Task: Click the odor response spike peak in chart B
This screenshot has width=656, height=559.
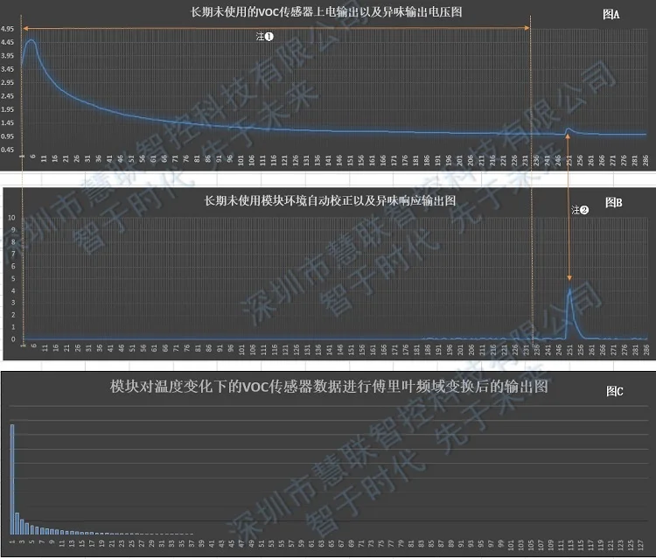Action: 569,290
